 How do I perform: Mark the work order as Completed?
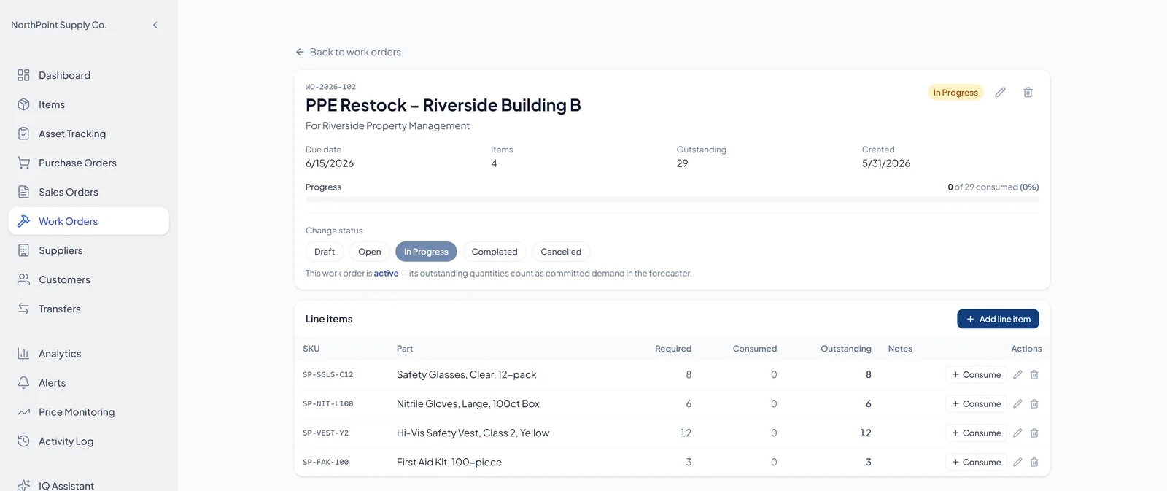click(x=495, y=252)
